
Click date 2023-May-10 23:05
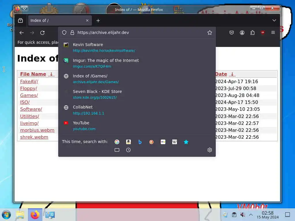tap(237, 109)
